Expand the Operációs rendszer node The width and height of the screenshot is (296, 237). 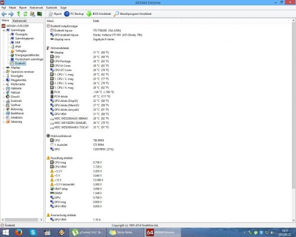(4, 72)
